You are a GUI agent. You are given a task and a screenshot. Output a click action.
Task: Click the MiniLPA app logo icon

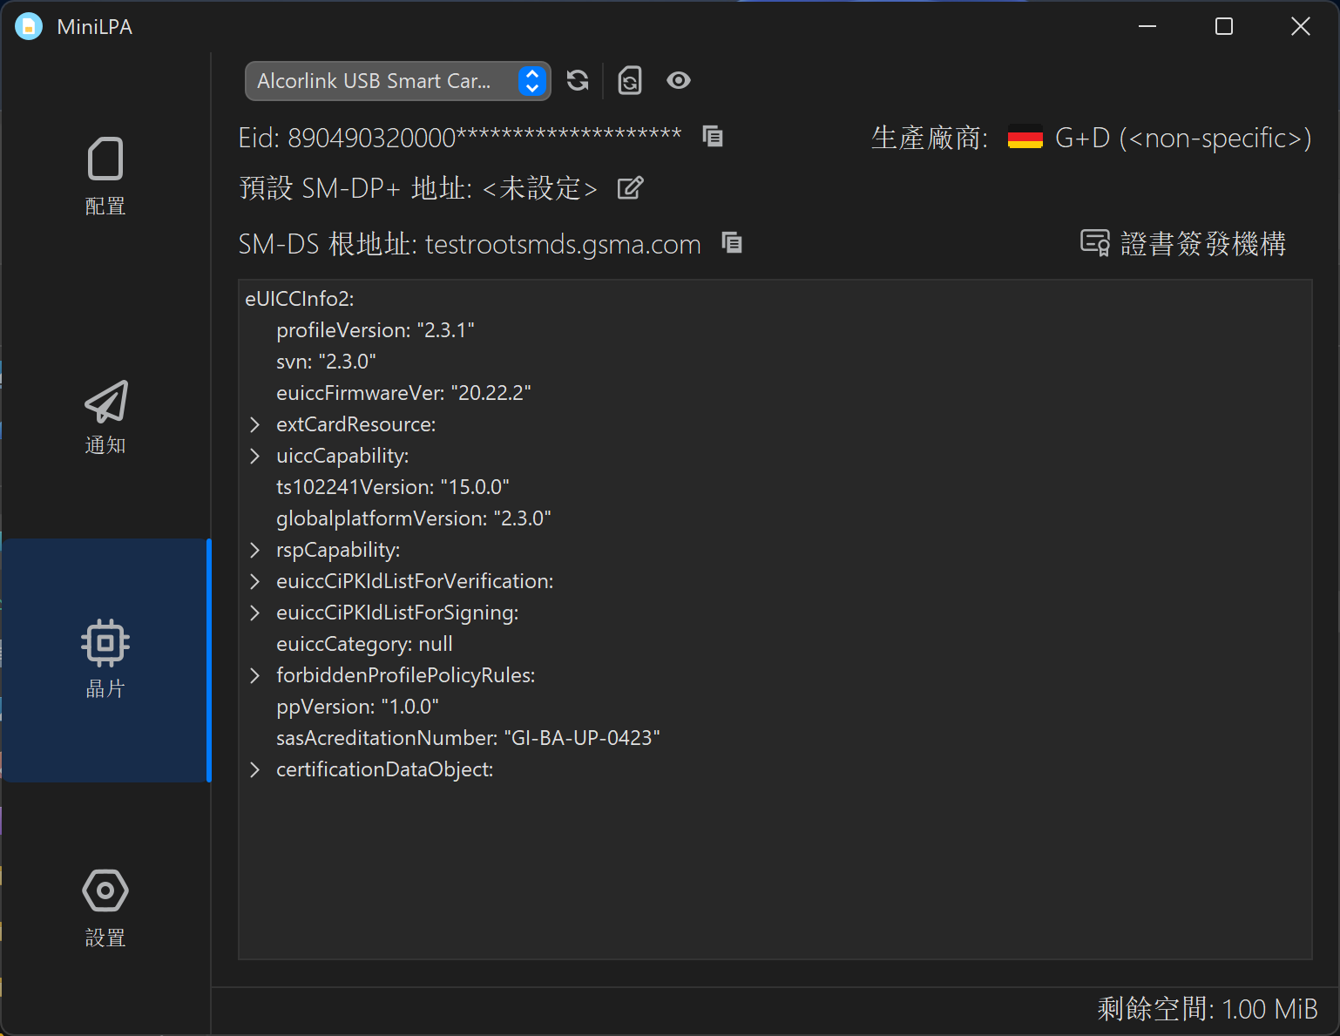tap(29, 27)
